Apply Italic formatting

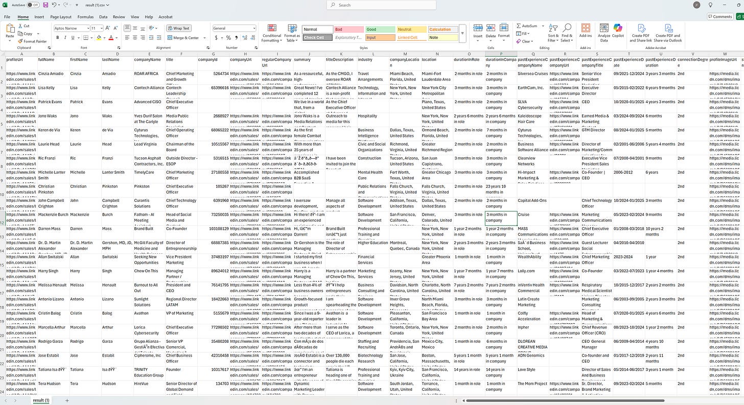point(65,38)
